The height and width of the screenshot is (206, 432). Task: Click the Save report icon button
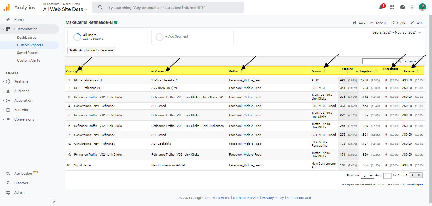(x=359, y=23)
